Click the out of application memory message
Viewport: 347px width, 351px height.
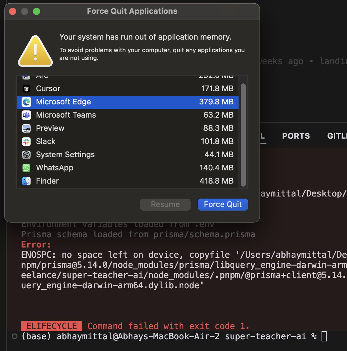[x=145, y=37]
